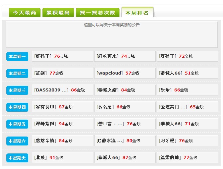Select the 本星期四 day button
The width and height of the screenshot is (223, 169).
[17, 107]
